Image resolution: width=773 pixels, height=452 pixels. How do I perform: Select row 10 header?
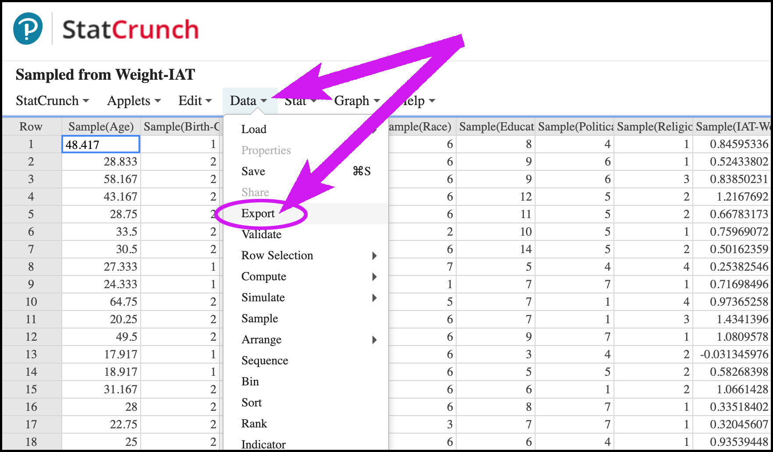tap(31, 302)
